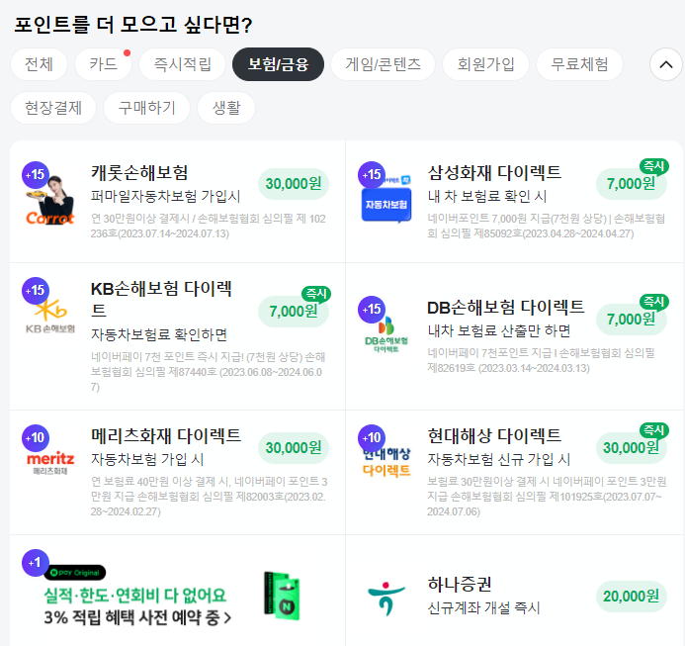Click the +15 badge on 삼성화재

372,175
